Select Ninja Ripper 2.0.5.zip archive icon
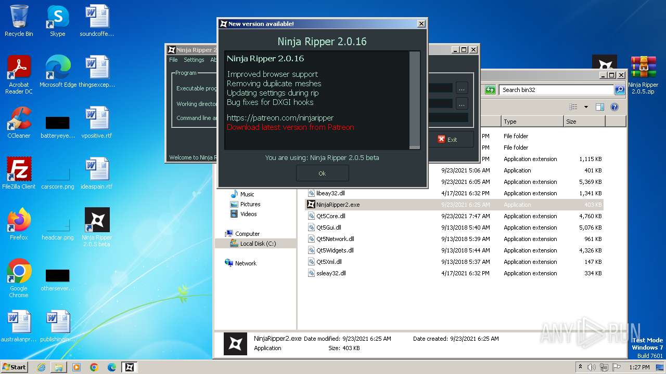 643,75
